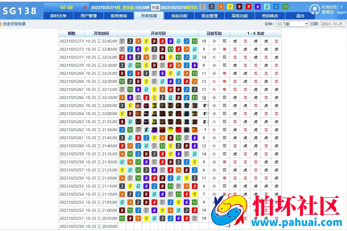Click first ball 9 in row 20231025269
This screenshot has width=347, height=231.
(x=122, y=73)
